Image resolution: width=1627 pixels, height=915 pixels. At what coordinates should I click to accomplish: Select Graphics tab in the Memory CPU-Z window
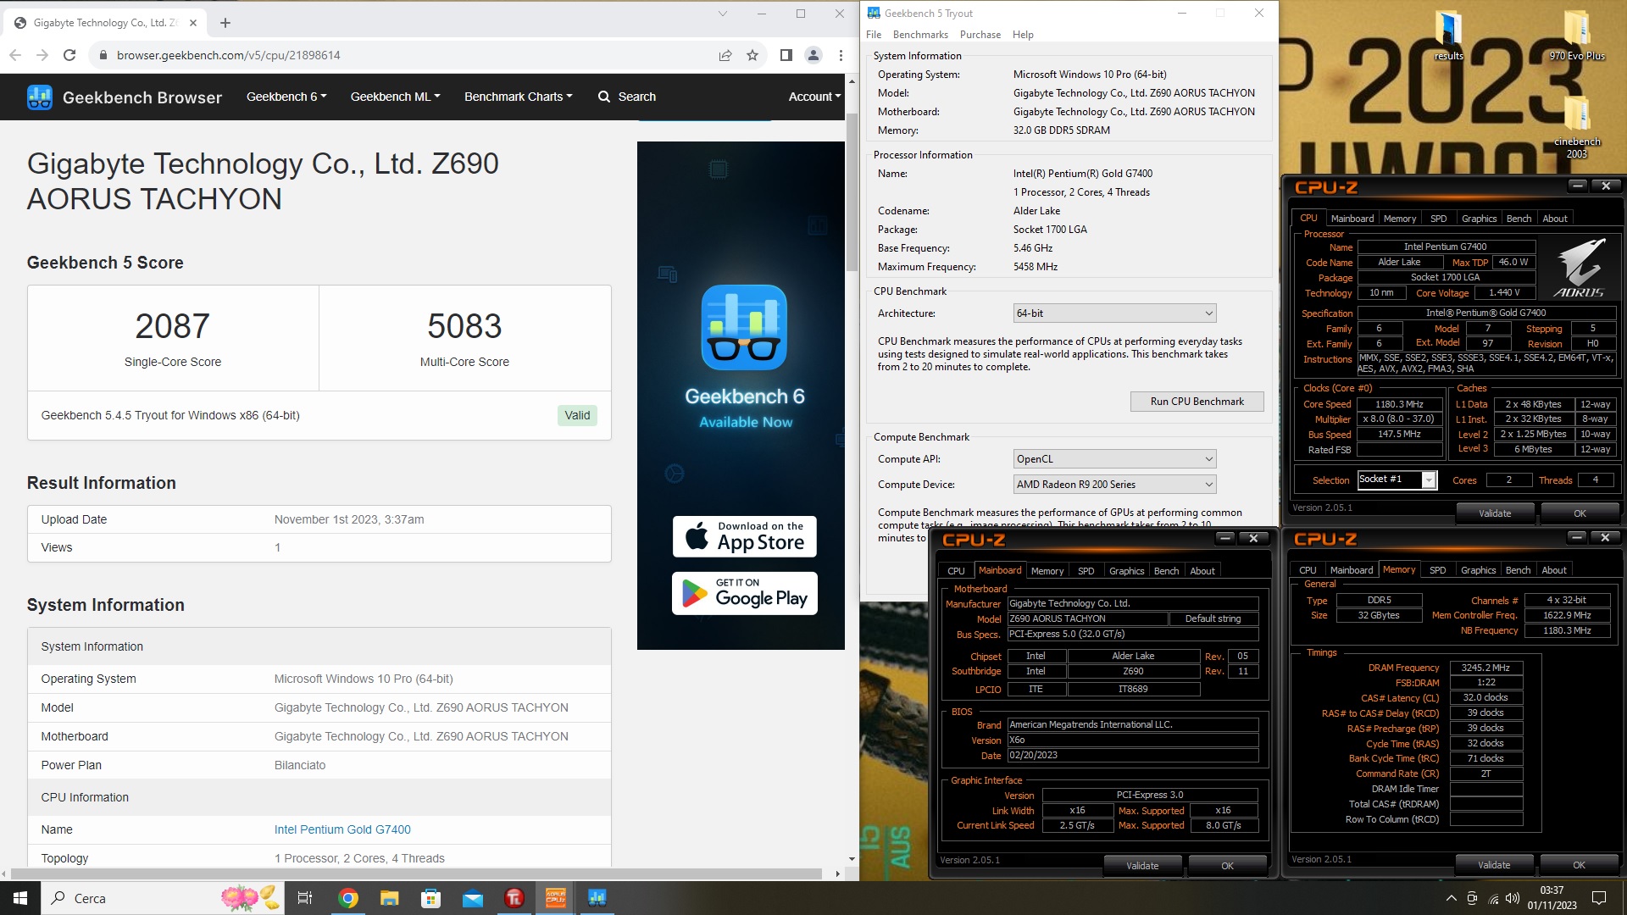pos(1478,570)
